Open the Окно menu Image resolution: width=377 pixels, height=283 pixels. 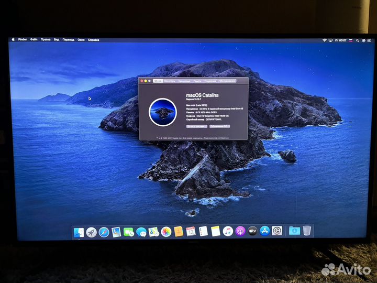pos(81,40)
